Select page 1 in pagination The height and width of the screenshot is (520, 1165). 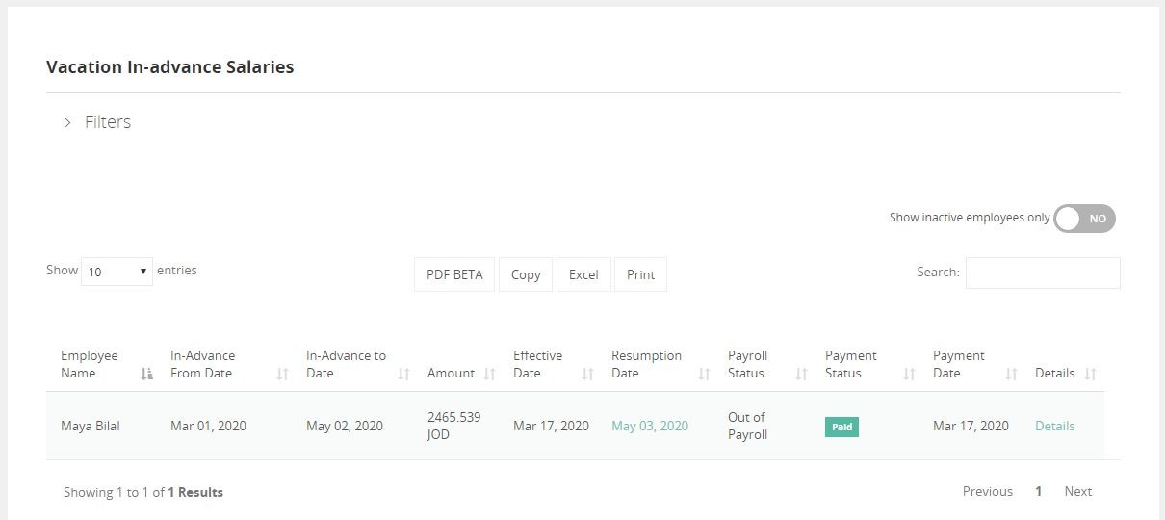(1039, 491)
